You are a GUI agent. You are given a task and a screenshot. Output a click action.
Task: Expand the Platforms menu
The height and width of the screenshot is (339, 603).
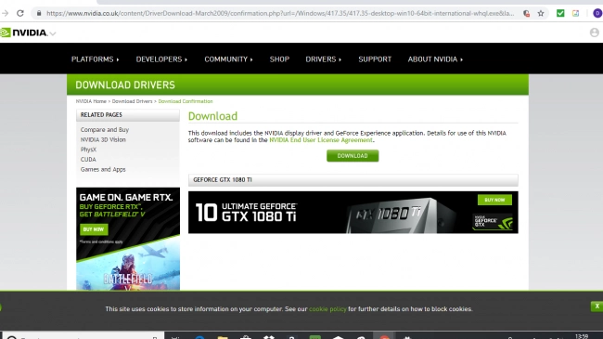click(x=95, y=59)
